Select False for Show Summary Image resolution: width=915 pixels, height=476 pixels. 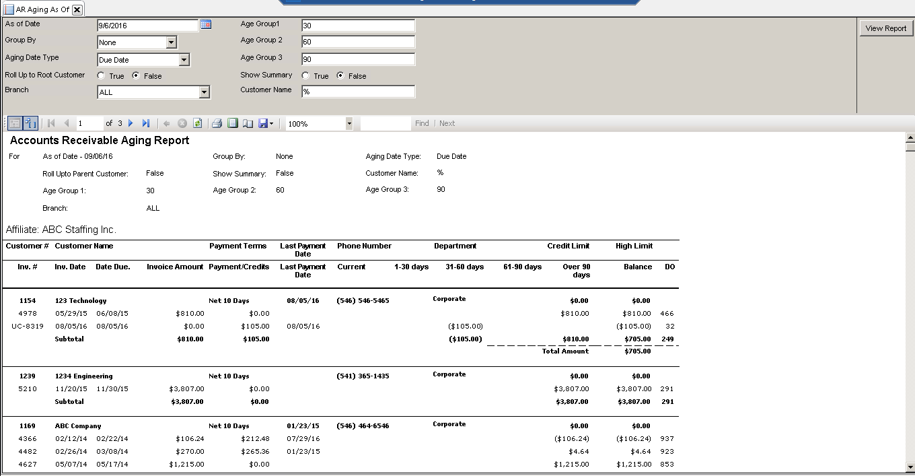click(341, 76)
